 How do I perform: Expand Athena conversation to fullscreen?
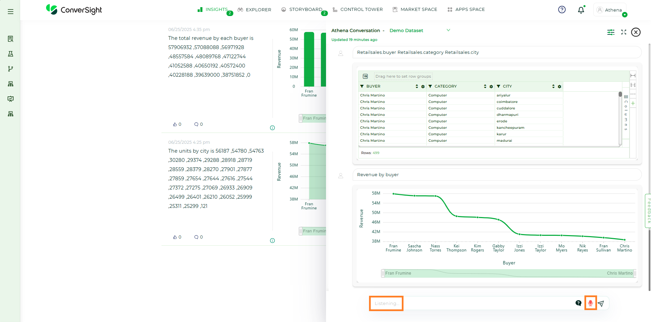[624, 32]
